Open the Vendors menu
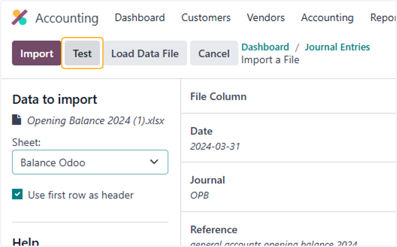 [266, 18]
